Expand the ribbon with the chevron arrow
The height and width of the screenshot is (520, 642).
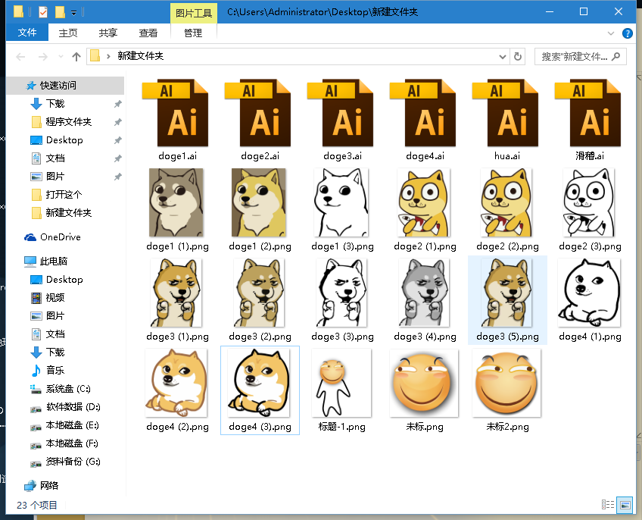(x=612, y=33)
